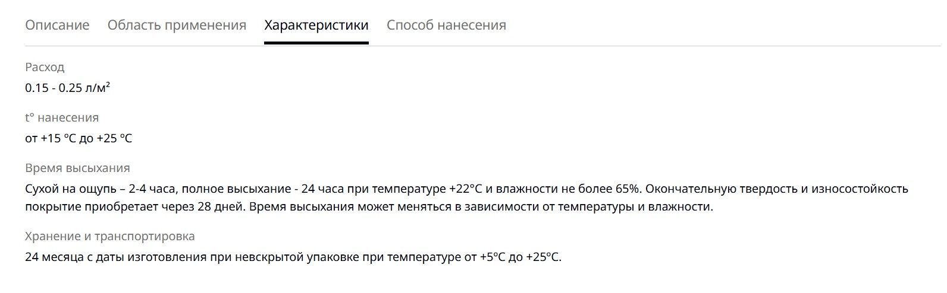Screen dimensions: 947x293
Task: Click the '24 месяца с даты изготовления' text
Action: [x=116, y=257]
